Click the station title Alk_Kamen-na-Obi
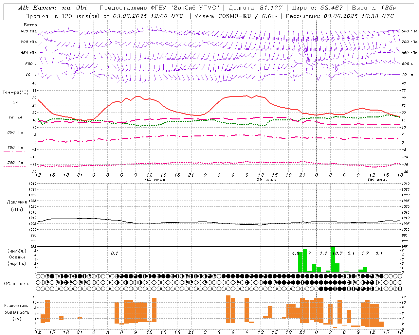The image size is (419, 335). (53, 8)
